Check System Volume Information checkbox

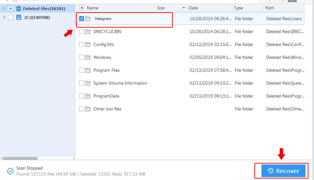click(82, 83)
